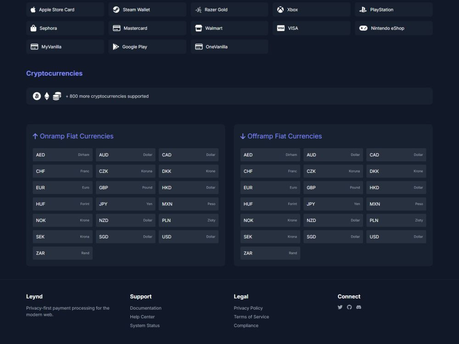Choose the Google Play label
The image size is (459, 344).
[134, 47]
